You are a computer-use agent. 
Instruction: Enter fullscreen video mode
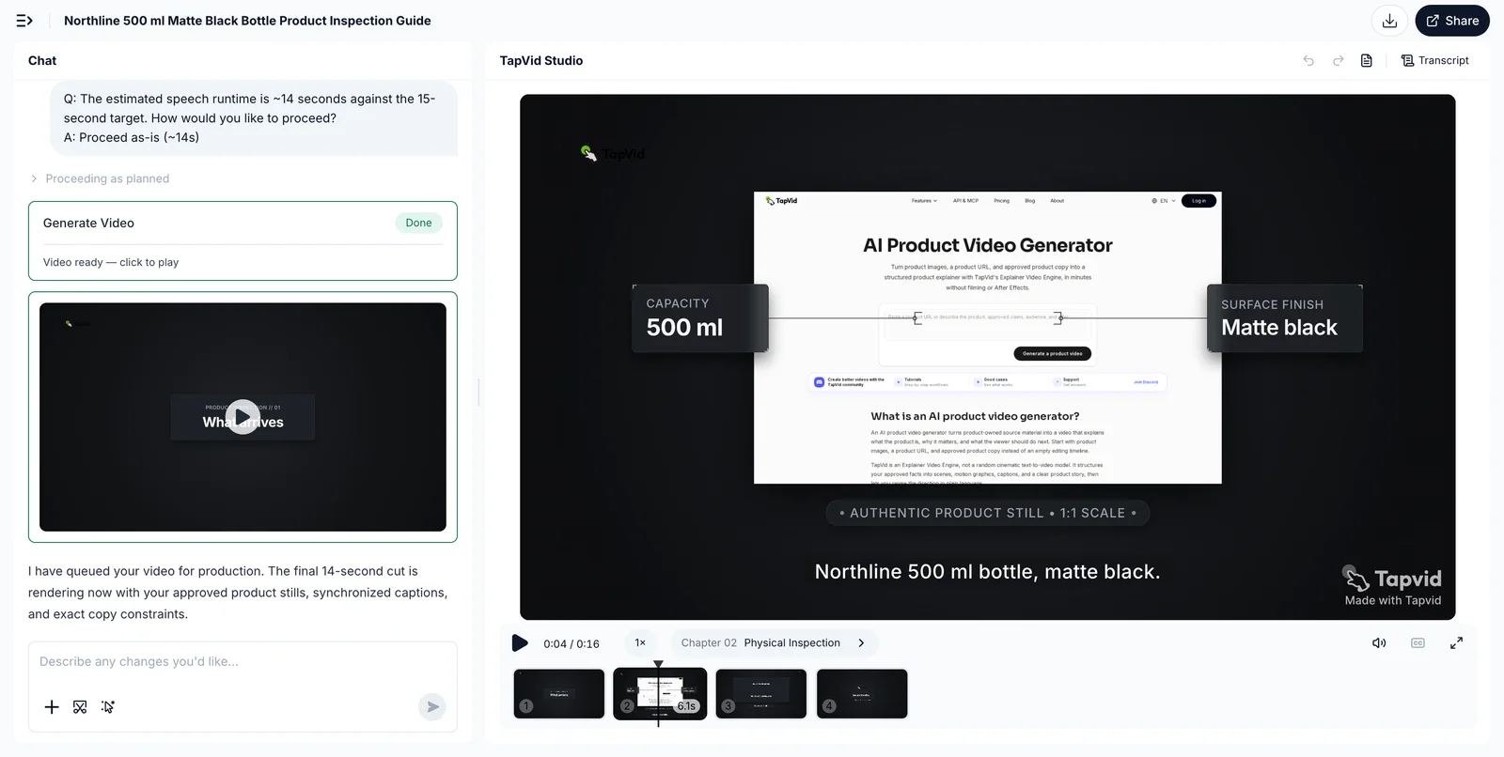tap(1456, 643)
